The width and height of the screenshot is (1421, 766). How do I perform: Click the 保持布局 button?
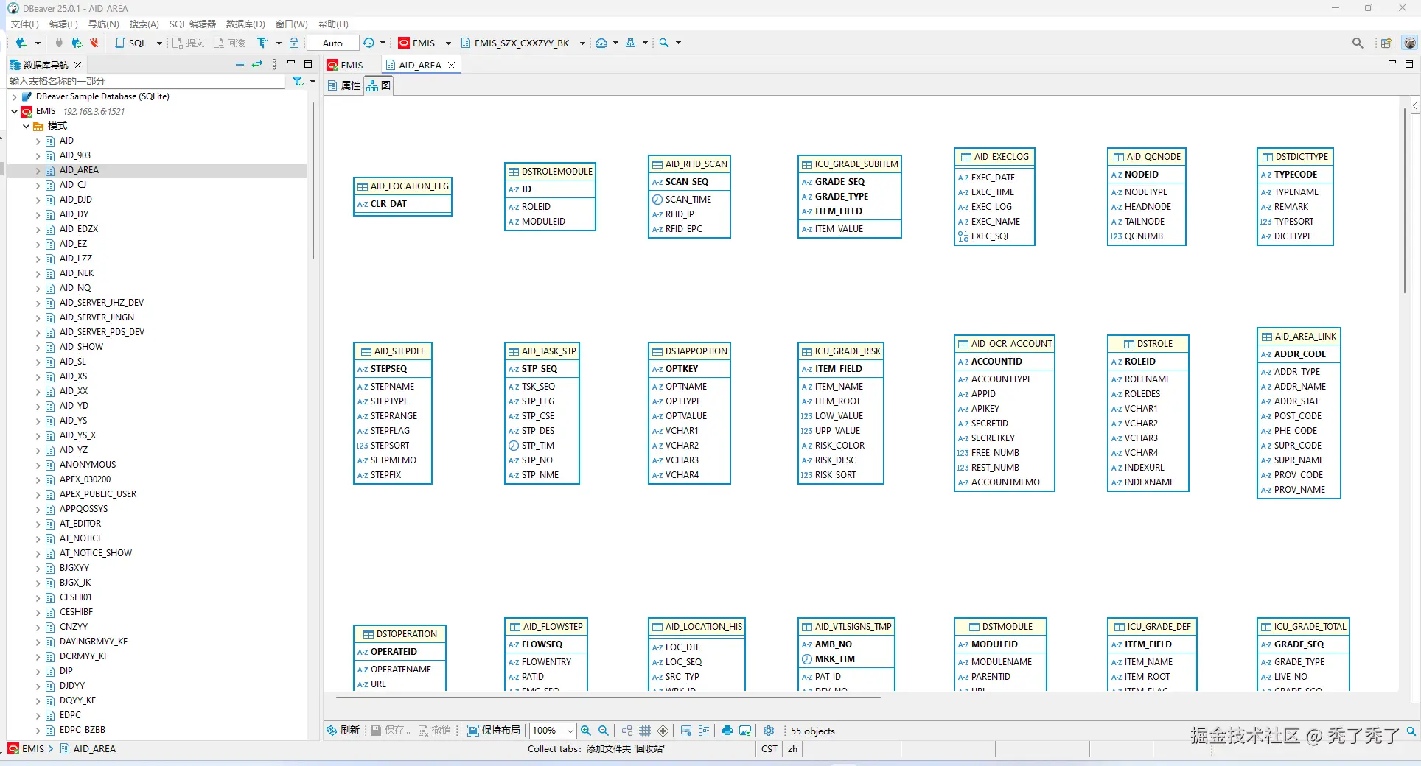click(494, 731)
